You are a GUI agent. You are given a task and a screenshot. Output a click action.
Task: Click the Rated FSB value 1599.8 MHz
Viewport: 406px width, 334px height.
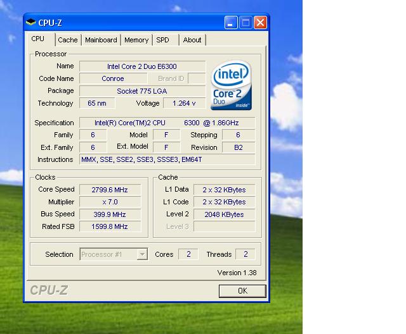[110, 226]
